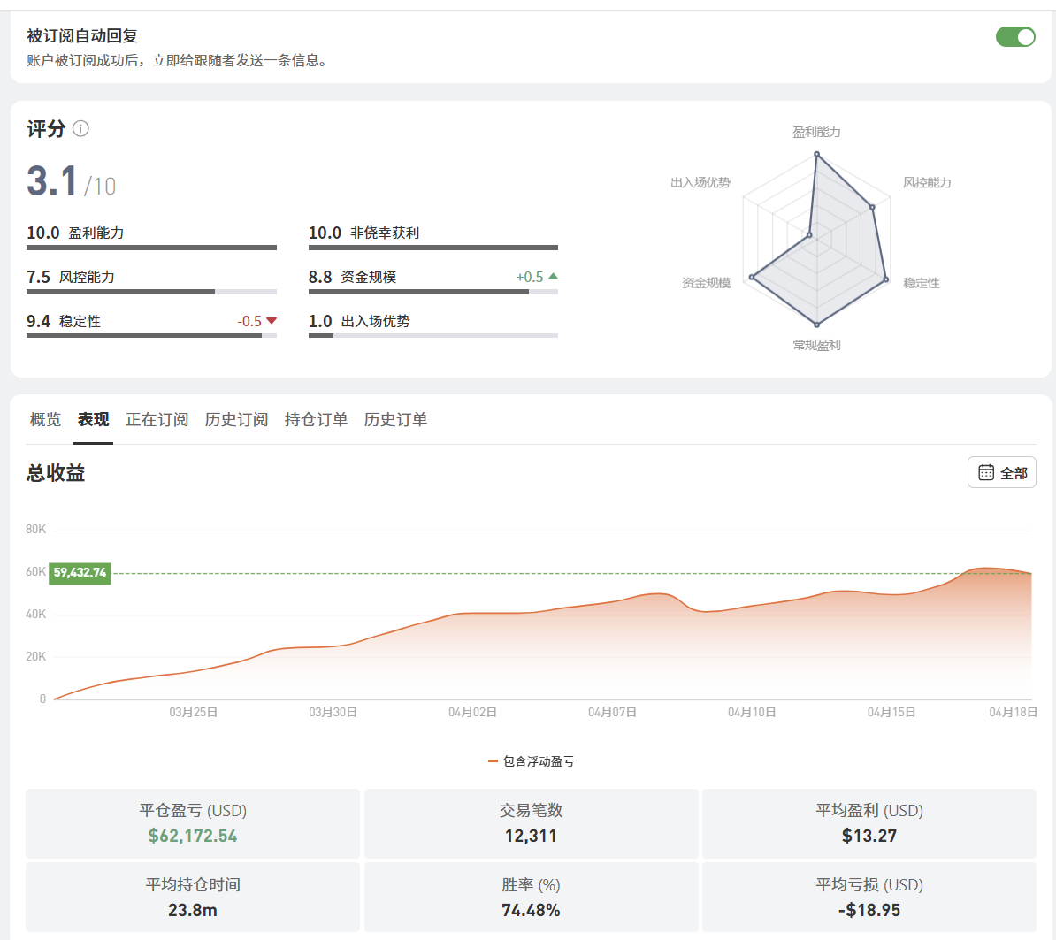Click the 59,432.74 value marker on chart
The height and width of the screenshot is (940, 1056).
(x=80, y=573)
